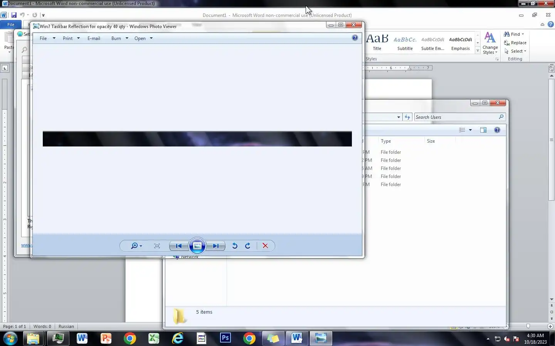The image size is (555, 346).
Task: Open Explorer address bar history dropdown
Action: click(x=399, y=117)
